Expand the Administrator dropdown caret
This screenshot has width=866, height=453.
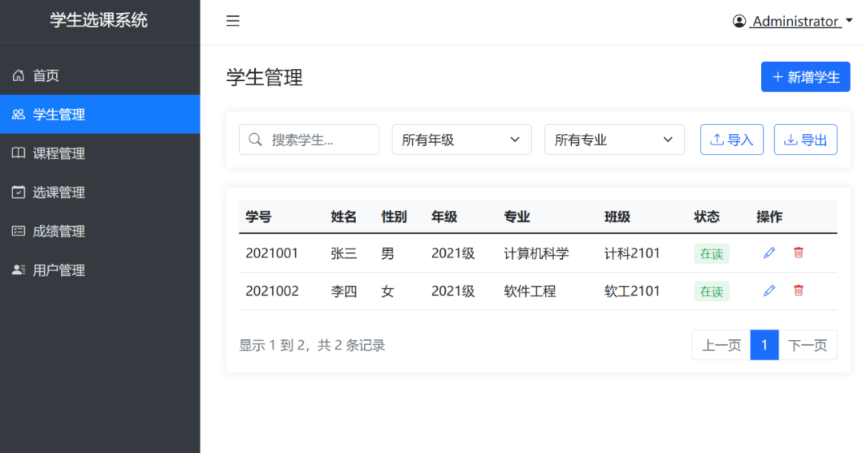tap(849, 20)
